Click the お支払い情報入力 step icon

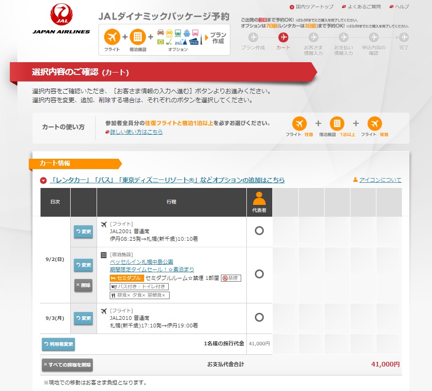coord(343,37)
